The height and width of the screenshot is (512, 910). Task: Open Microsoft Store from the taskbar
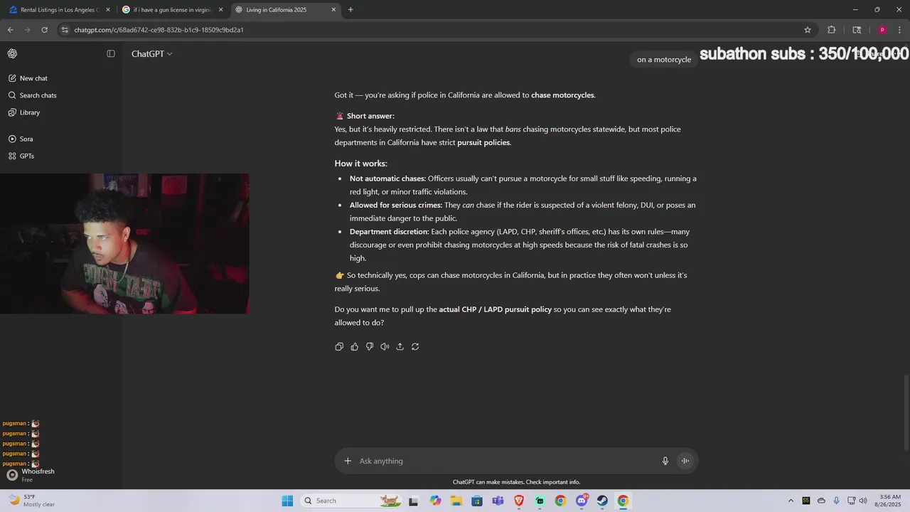pos(477,501)
